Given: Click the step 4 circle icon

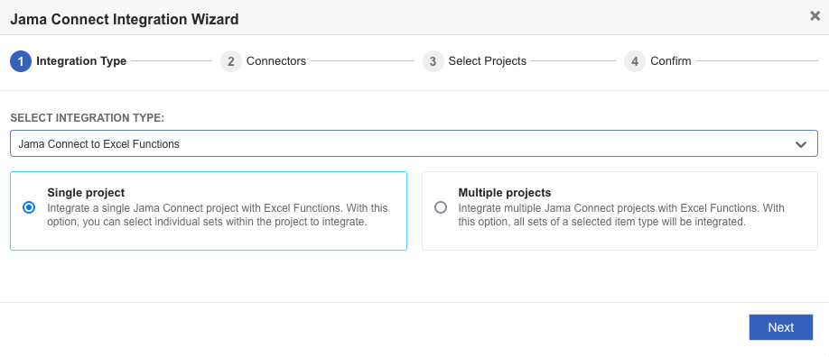Looking at the screenshot, I should [635, 61].
